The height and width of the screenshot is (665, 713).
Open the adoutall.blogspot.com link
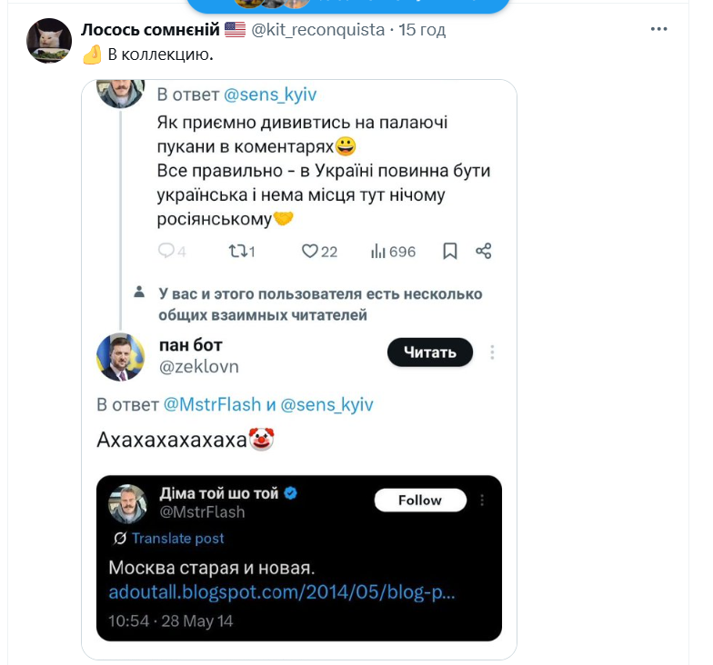[x=281, y=593]
